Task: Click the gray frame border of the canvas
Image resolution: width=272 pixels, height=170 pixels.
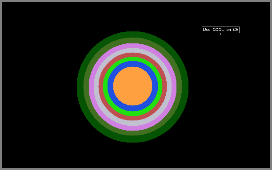Action: coord(136,1)
